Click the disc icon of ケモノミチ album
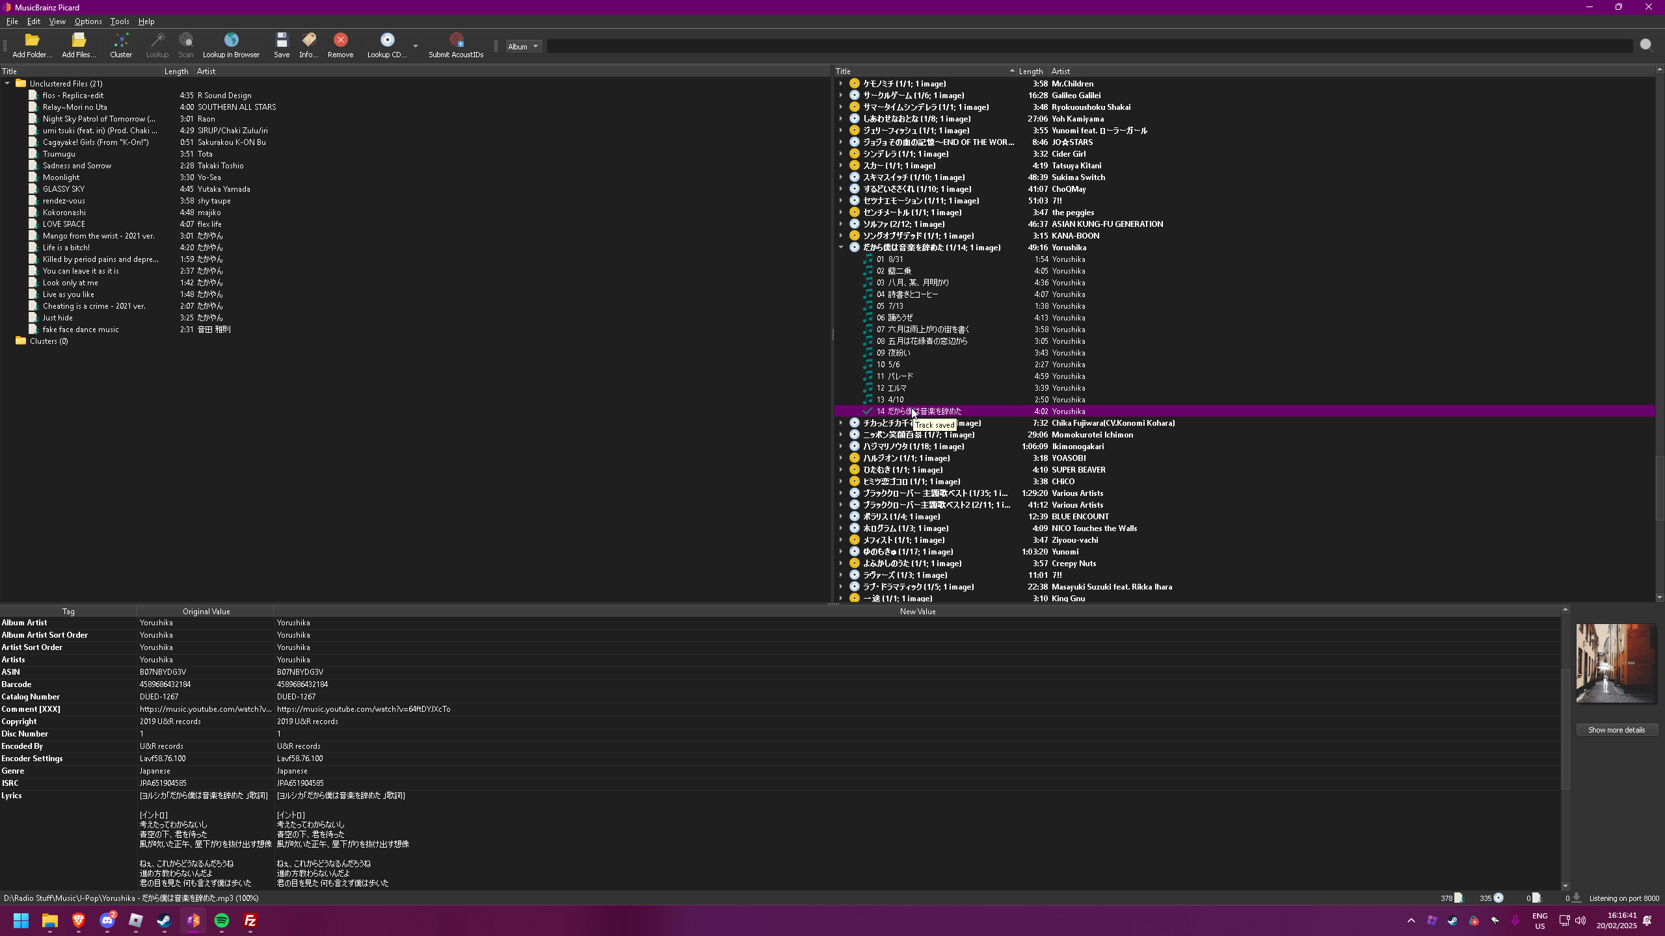Screen dimensions: 1665x936 click(855, 84)
